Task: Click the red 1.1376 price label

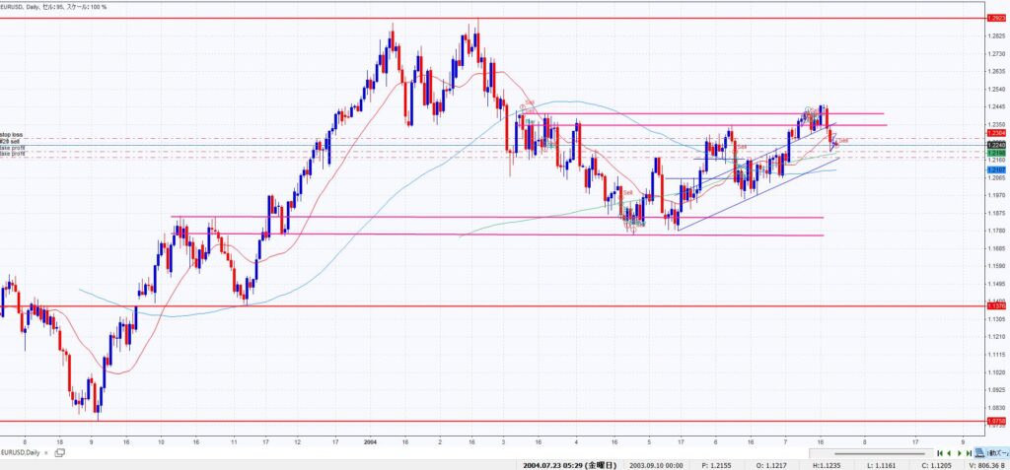Action: tap(995, 305)
